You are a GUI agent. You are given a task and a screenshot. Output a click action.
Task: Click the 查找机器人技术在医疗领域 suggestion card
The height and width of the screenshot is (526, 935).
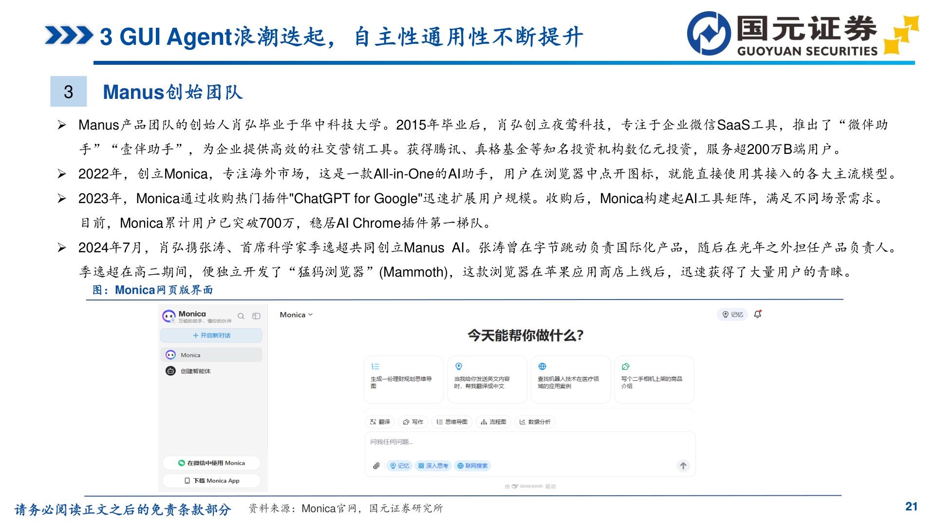(571, 379)
